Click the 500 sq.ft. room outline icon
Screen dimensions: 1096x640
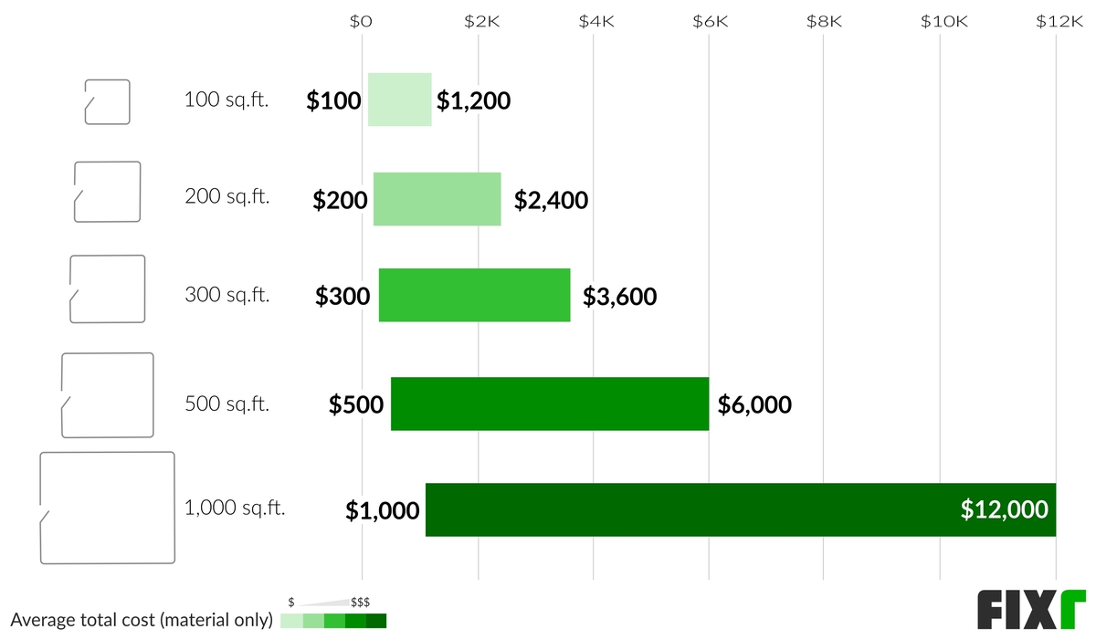107,395
